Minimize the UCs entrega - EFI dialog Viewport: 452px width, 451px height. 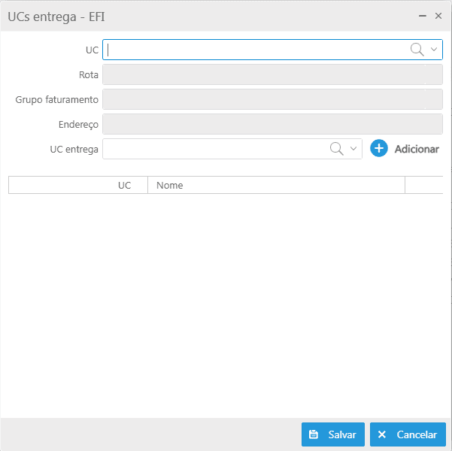click(423, 15)
